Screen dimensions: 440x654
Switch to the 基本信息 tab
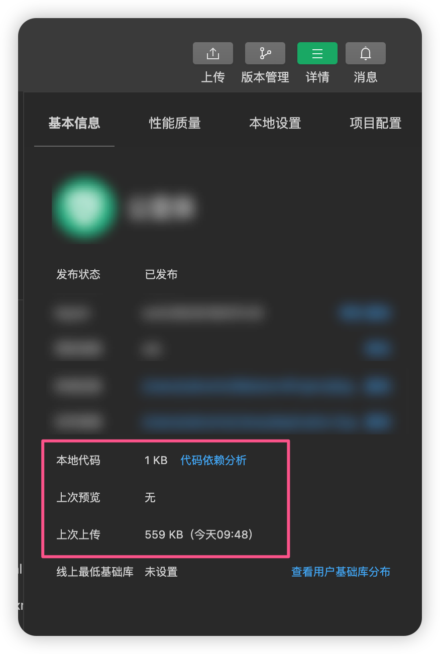pyautogui.click(x=74, y=123)
